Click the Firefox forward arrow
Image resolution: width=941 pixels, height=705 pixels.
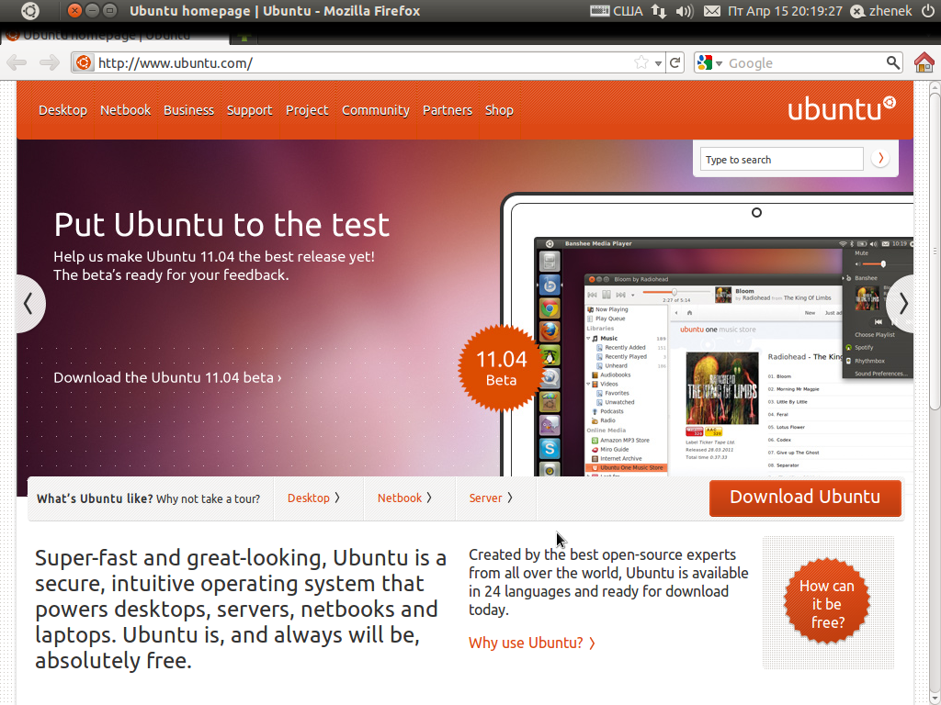point(50,62)
